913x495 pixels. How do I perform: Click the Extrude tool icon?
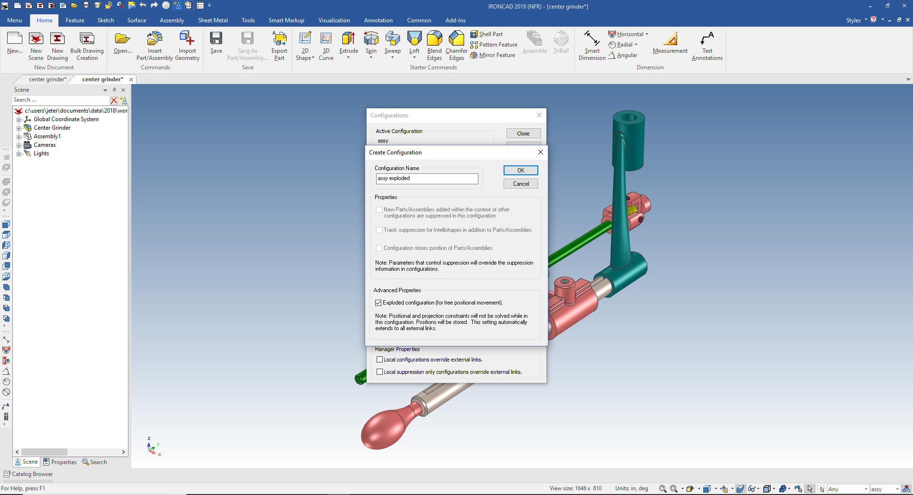point(348,39)
